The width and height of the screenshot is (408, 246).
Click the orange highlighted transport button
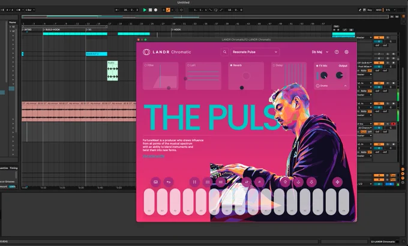coord(168,10)
